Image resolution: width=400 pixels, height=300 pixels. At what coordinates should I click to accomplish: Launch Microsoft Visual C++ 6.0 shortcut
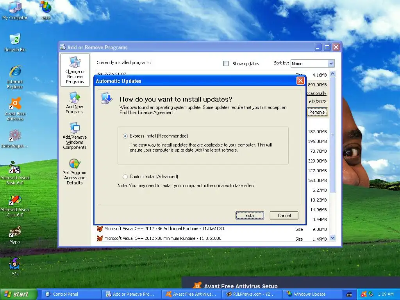15,205
